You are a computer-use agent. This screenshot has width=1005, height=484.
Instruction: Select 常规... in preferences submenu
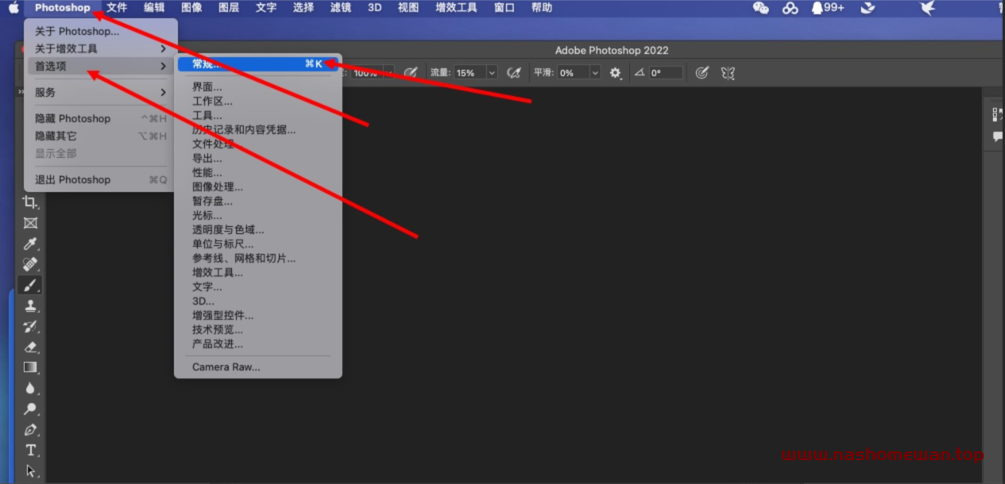tap(258, 63)
